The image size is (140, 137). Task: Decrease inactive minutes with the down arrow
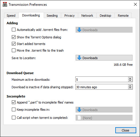pos(130,88)
